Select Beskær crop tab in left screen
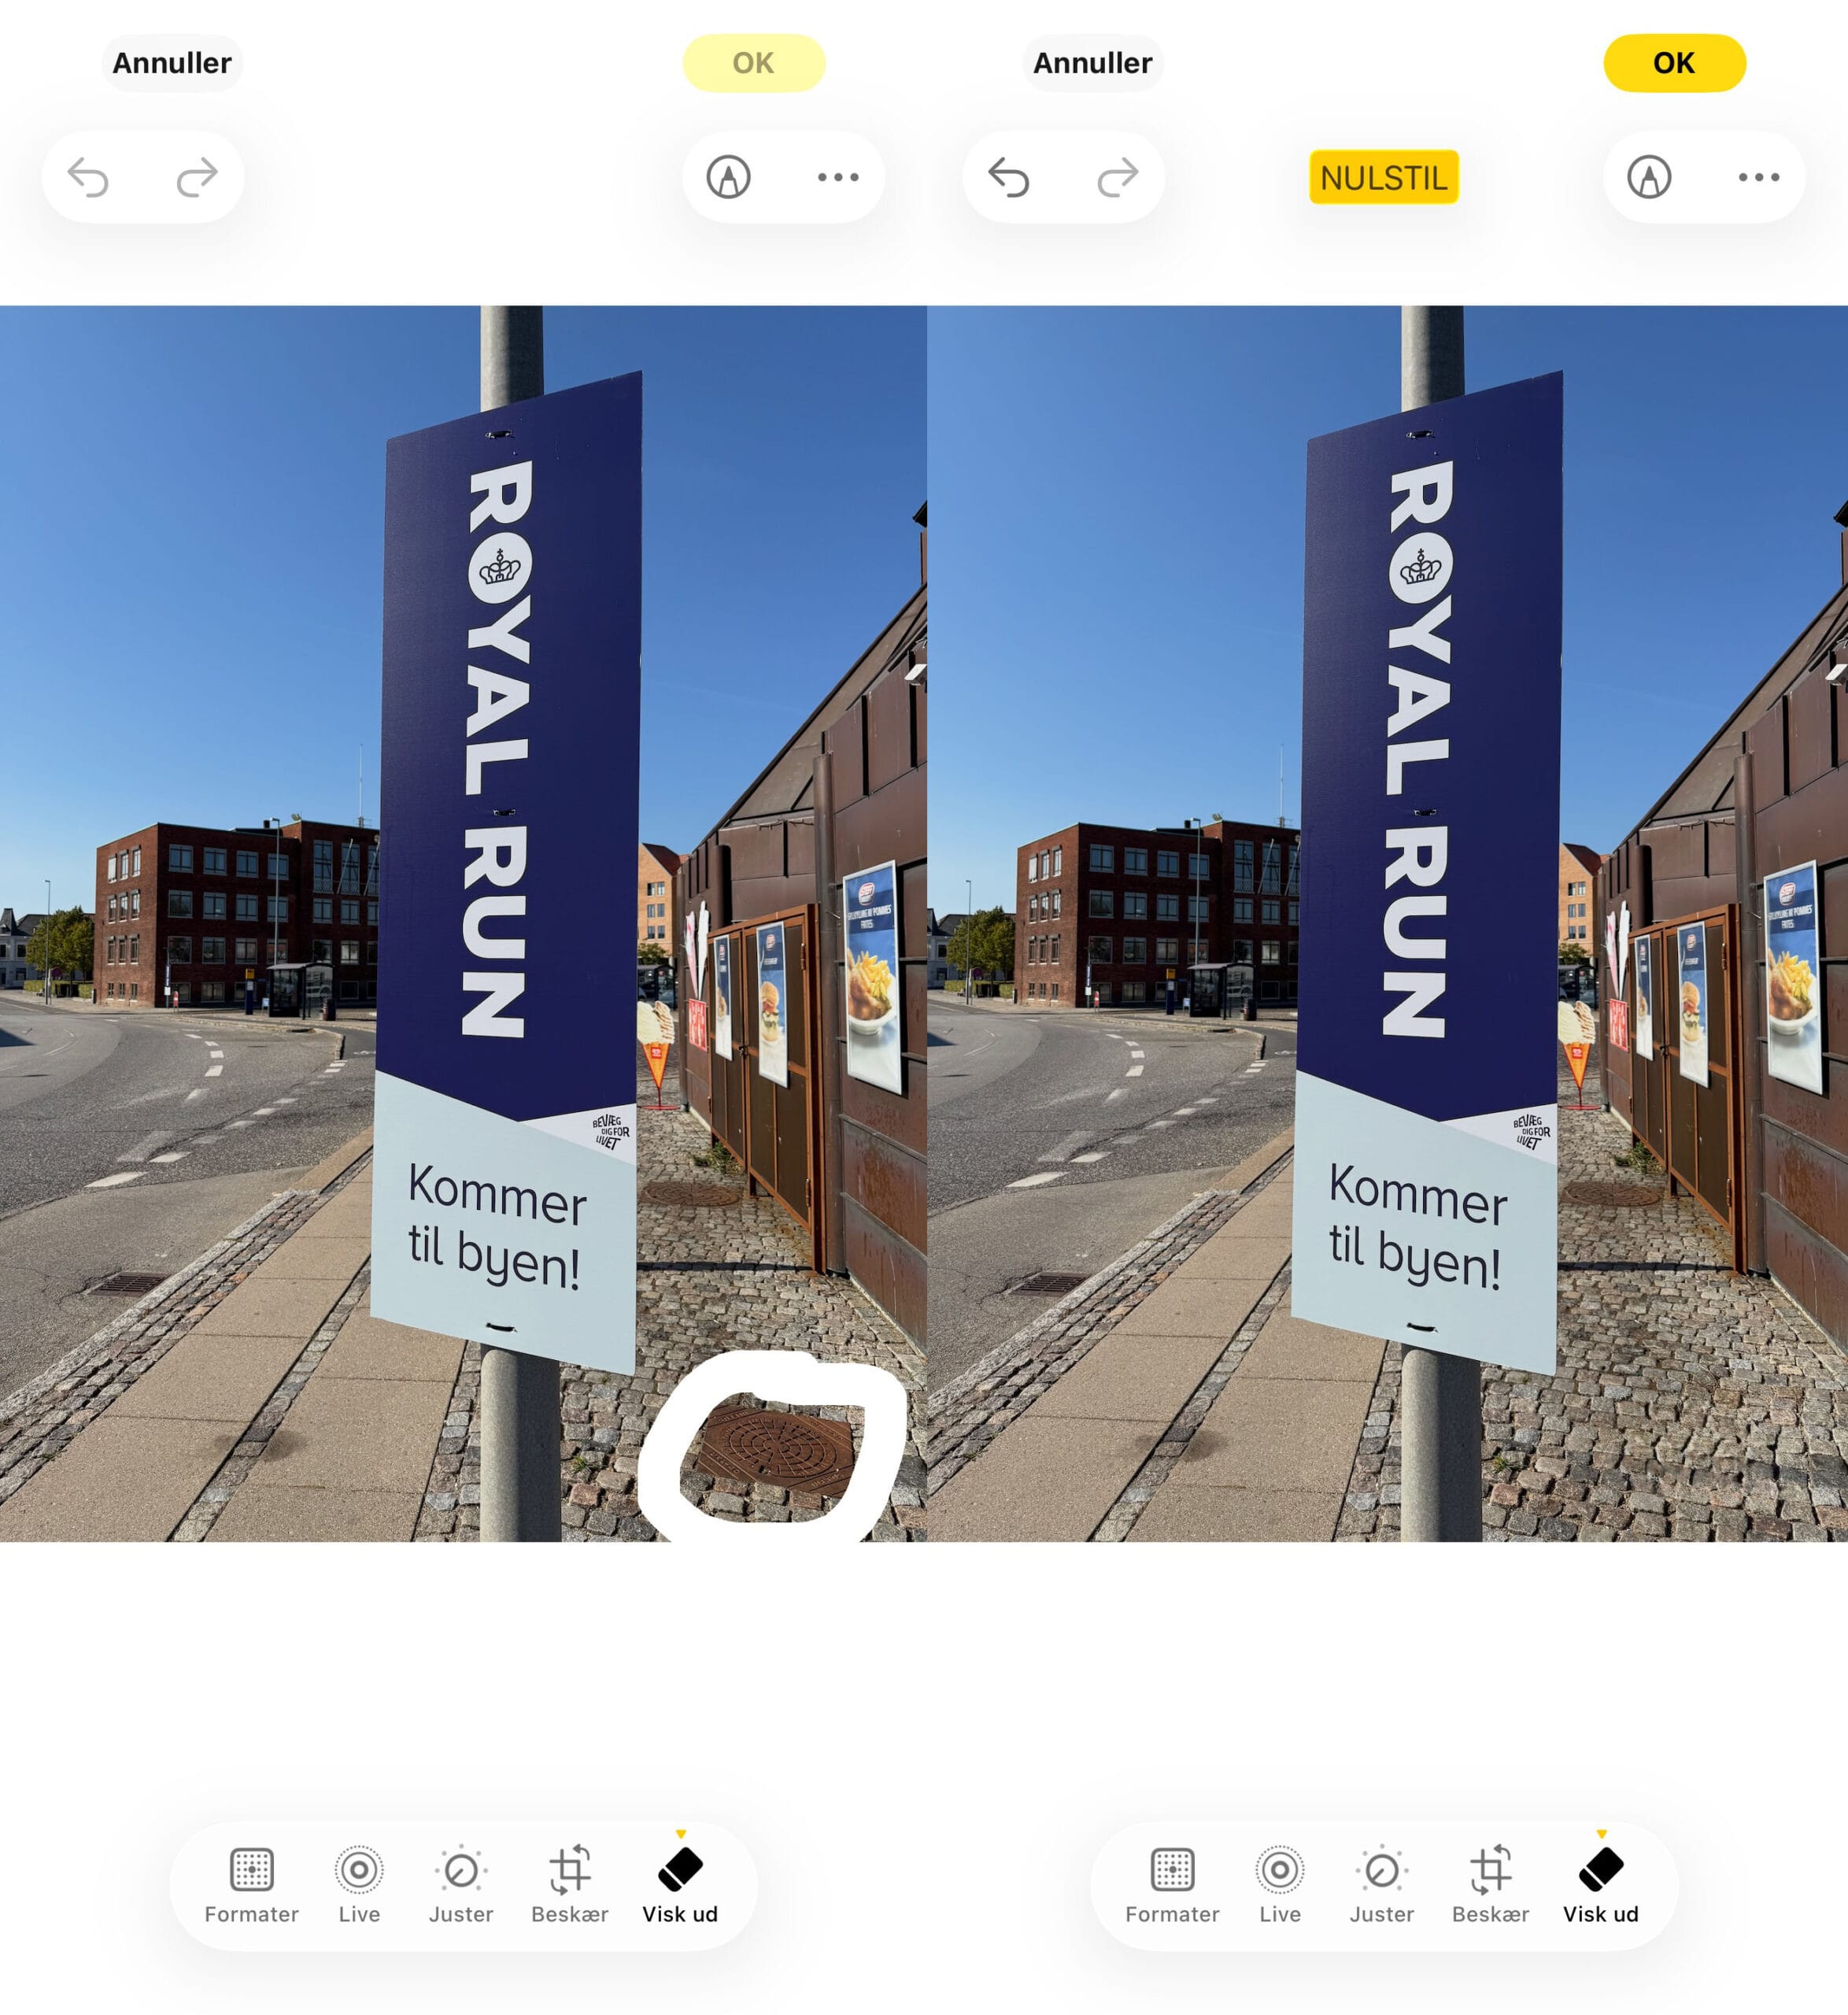 (x=570, y=1885)
